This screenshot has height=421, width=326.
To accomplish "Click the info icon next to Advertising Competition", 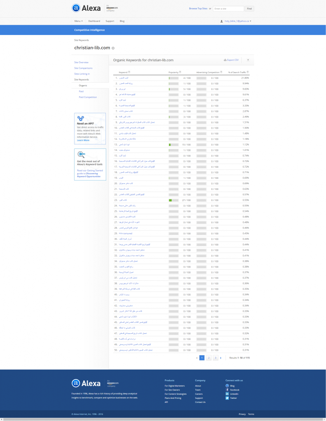I will tap(221, 72).
